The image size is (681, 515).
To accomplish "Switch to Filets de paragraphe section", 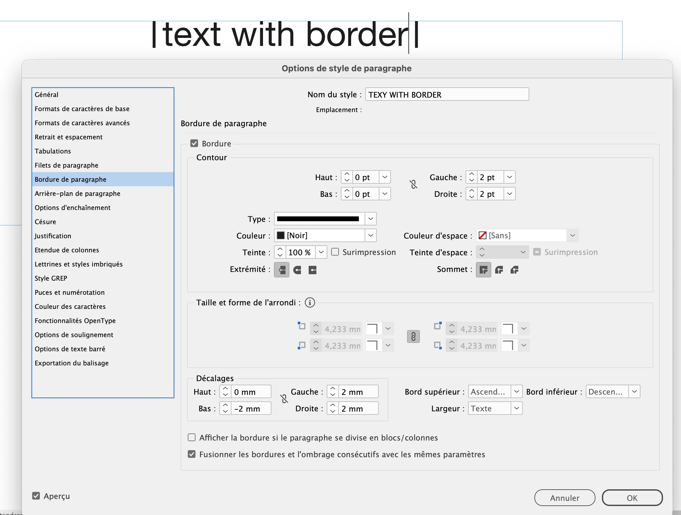I will point(67,165).
